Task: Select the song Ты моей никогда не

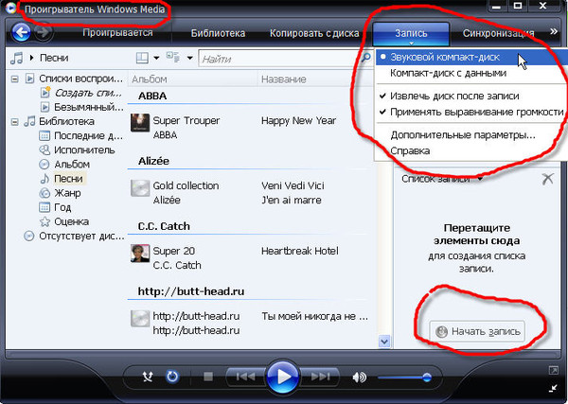Action: click(314, 316)
